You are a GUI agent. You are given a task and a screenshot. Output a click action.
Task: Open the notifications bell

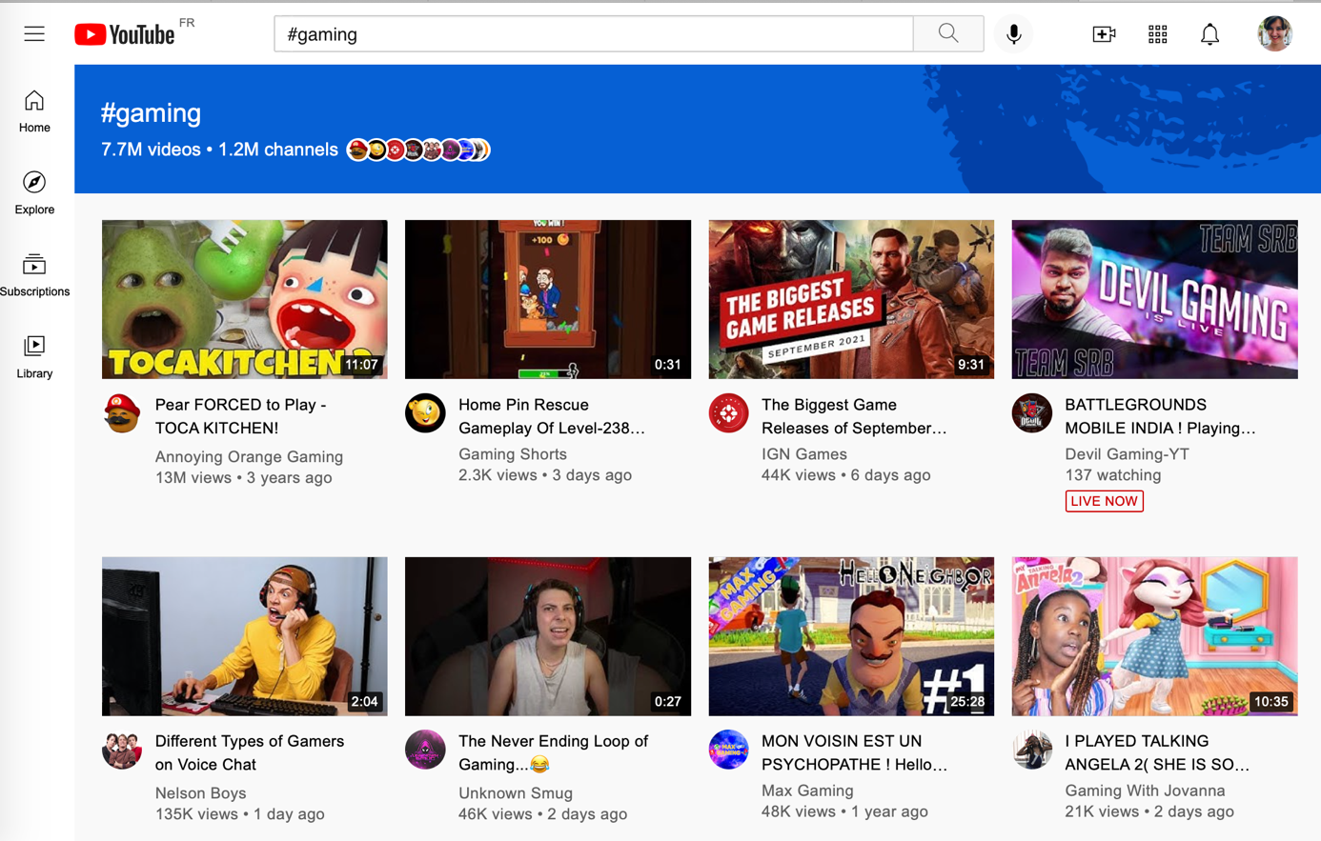[x=1209, y=34]
